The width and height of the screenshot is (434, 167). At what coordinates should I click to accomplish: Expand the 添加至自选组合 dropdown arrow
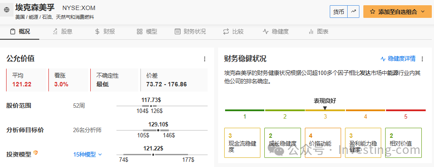[423, 12]
